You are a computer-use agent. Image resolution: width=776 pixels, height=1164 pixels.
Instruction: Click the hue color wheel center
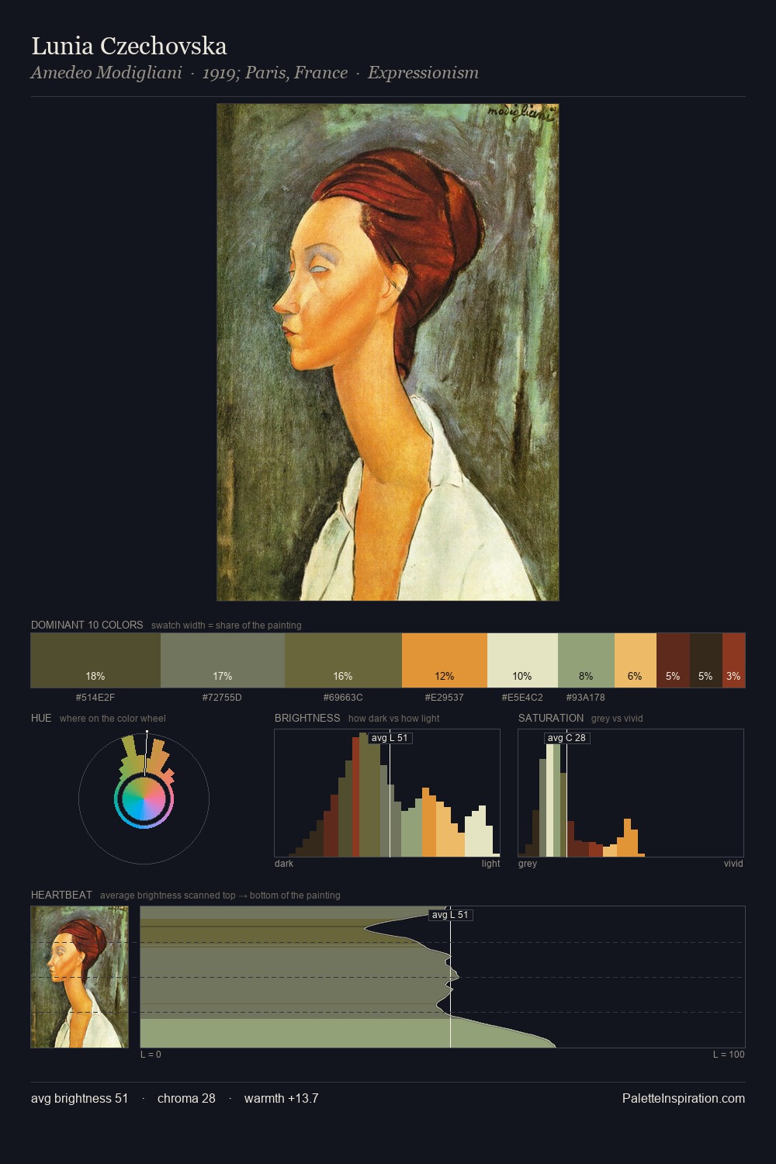coord(144,799)
